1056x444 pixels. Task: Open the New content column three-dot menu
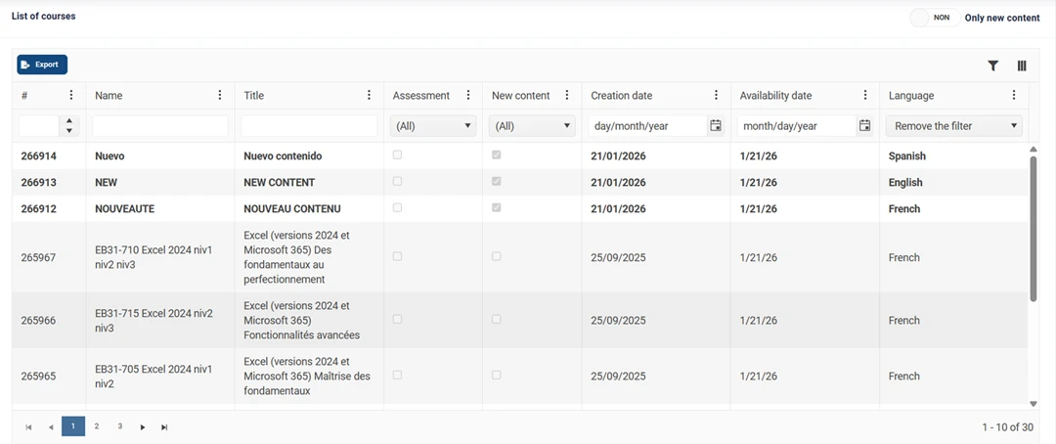(567, 95)
